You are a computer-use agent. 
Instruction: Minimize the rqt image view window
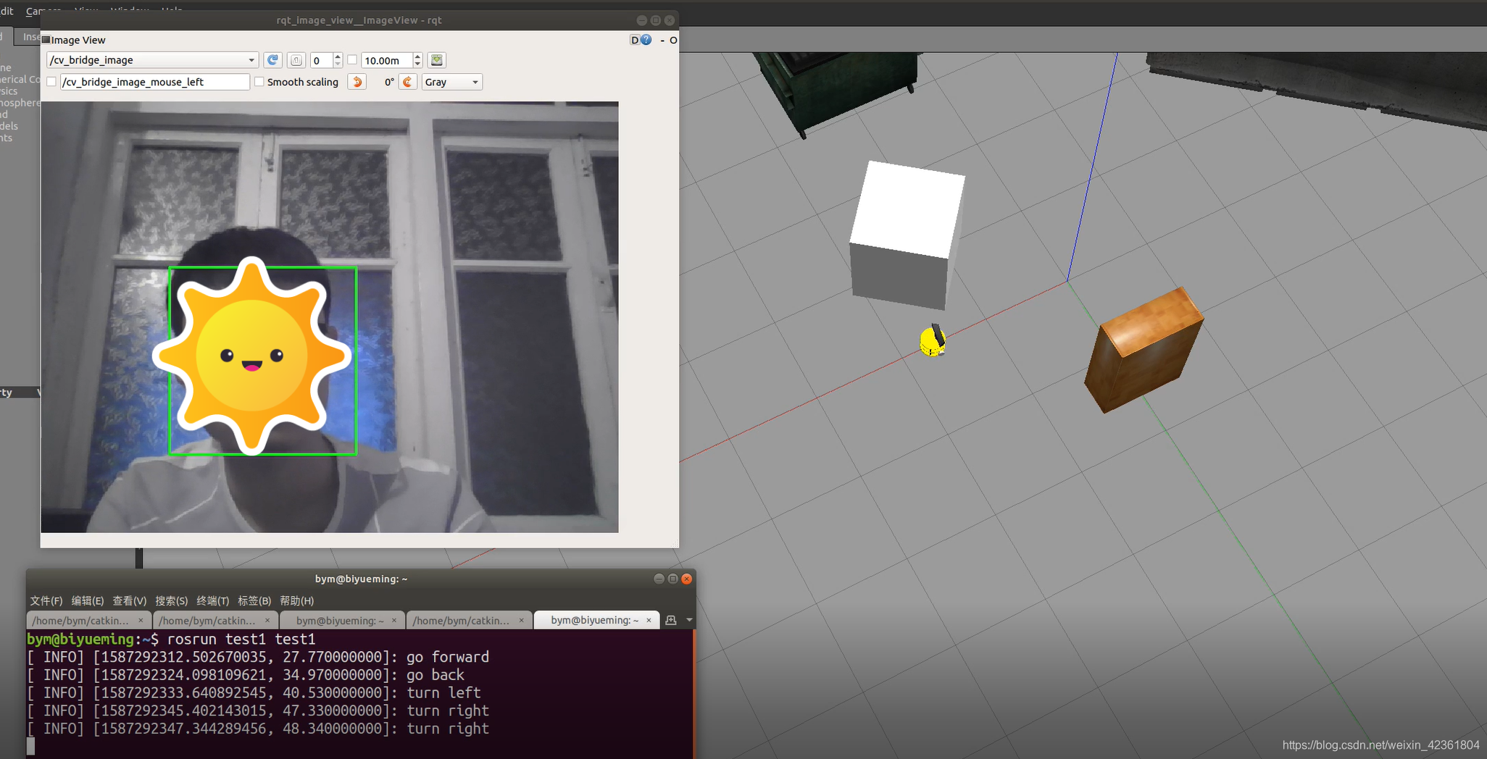pos(641,20)
